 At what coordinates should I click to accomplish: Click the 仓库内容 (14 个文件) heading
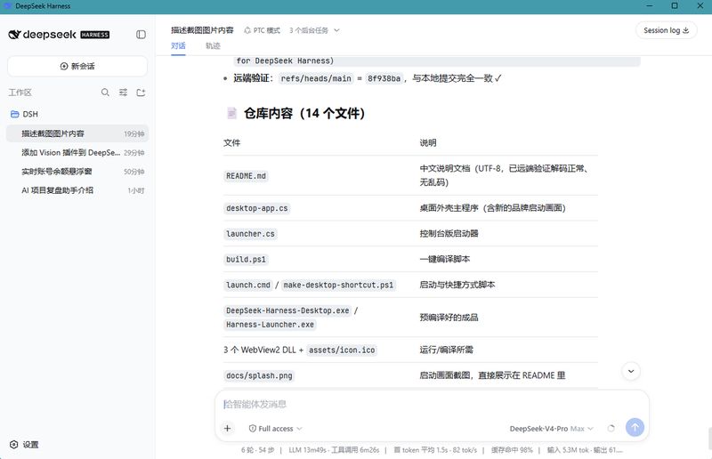[303, 113]
